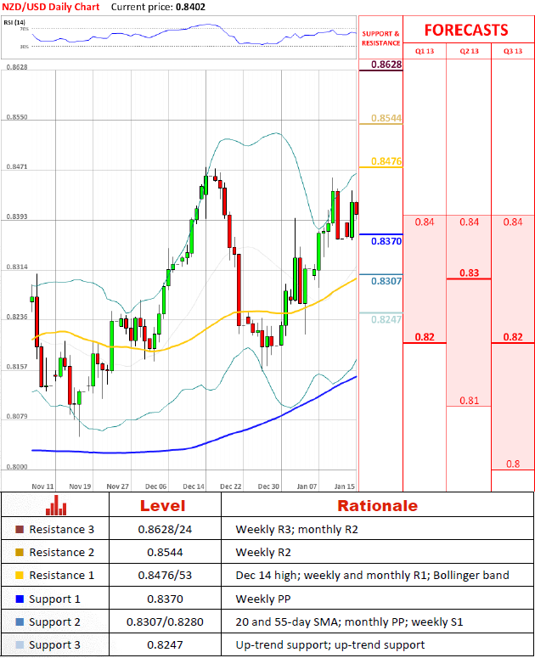The width and height of the screenshot is (535, 658).
Task: Click the Support 2 steel blue swatch
Action: coord(20,621)
